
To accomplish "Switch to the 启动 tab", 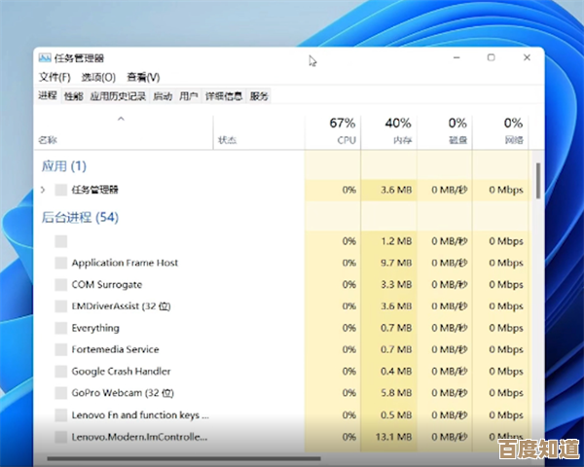I will pos(163,96).
